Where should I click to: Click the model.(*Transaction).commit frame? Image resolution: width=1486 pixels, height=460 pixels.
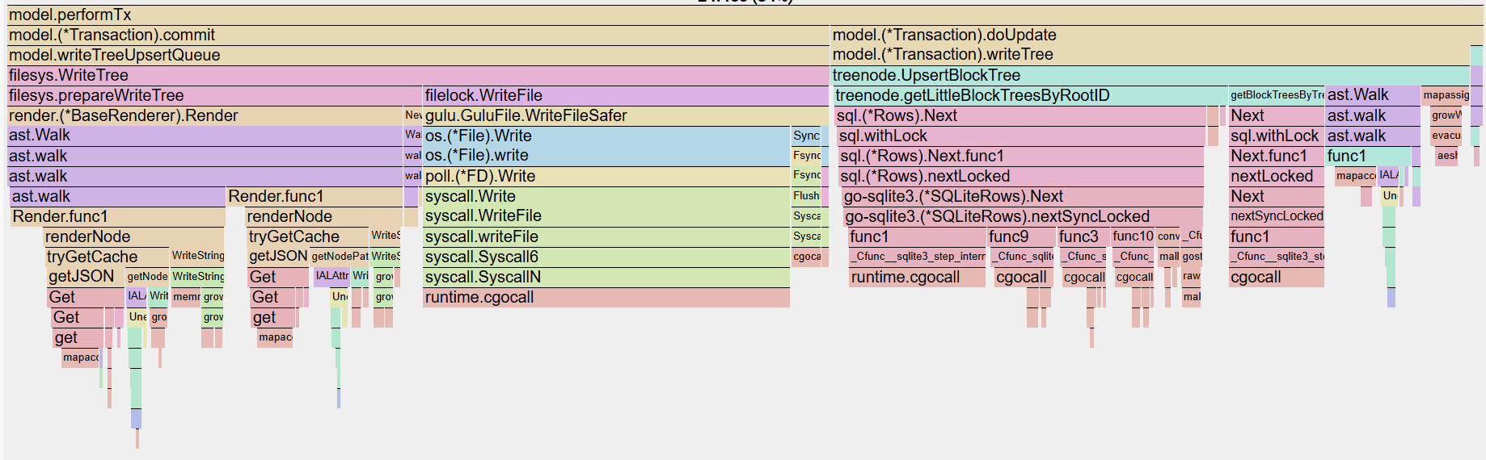pos(418,36)
